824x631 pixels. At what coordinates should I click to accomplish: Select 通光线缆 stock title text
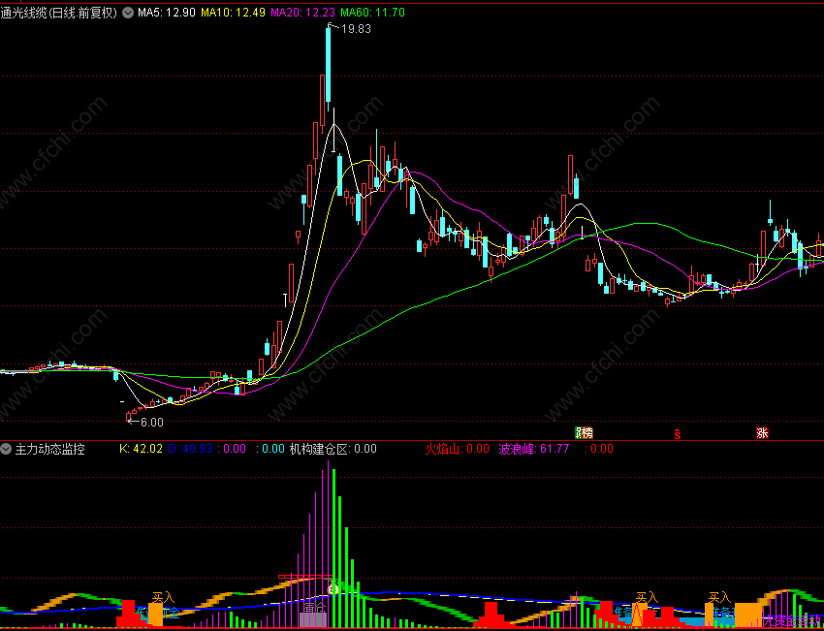pyautogui.click(x=59, y=14)
